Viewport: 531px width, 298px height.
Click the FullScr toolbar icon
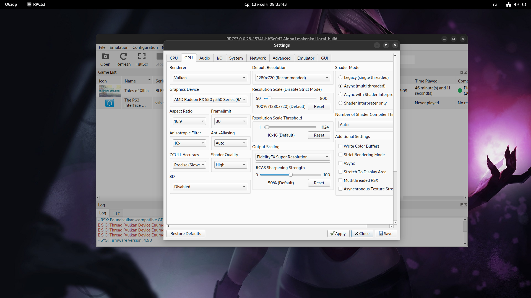(142, 59)
